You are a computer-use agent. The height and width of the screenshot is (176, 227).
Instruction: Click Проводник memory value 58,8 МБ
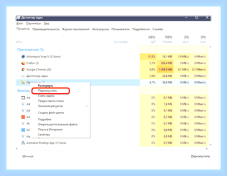click(x=167, y=83)
